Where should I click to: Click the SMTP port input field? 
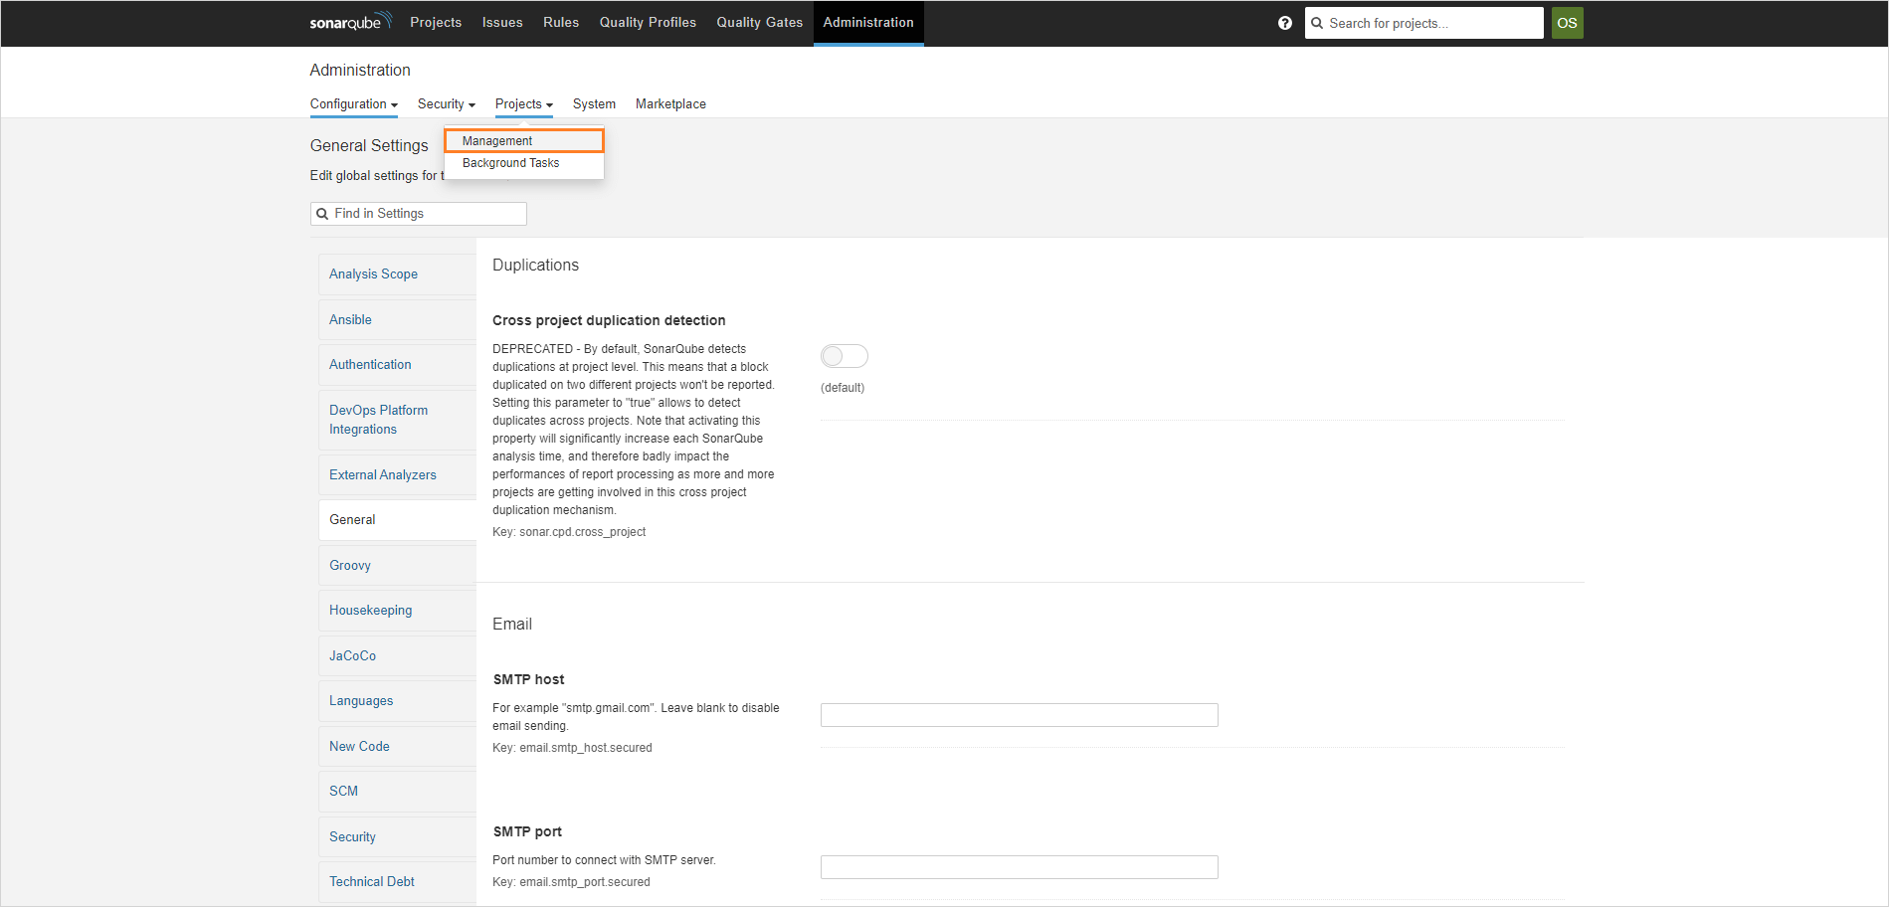[x=1018, y=866]
